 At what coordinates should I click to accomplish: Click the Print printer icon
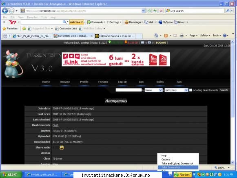(182, 36)
